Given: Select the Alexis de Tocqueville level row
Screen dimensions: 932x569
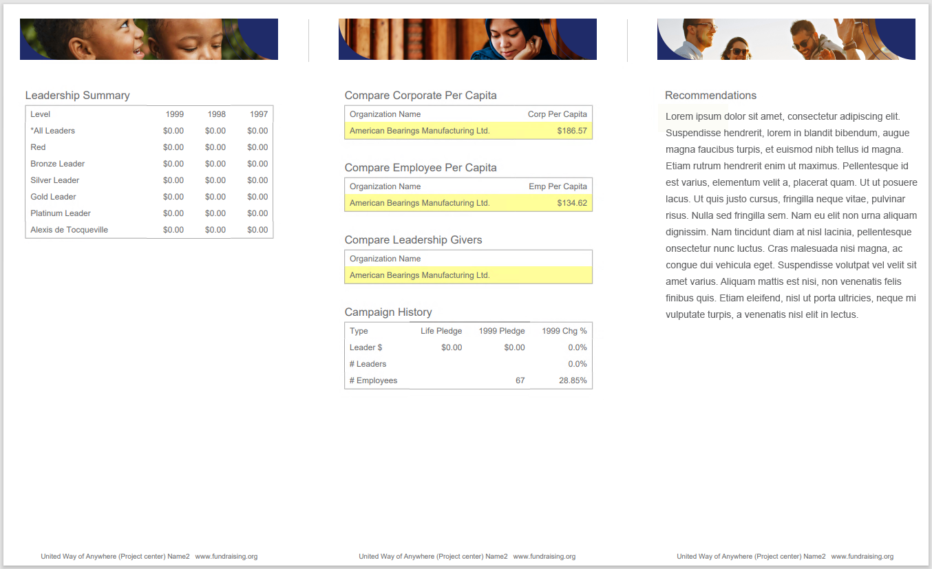Looking at the screenshot, I should 69,230.
